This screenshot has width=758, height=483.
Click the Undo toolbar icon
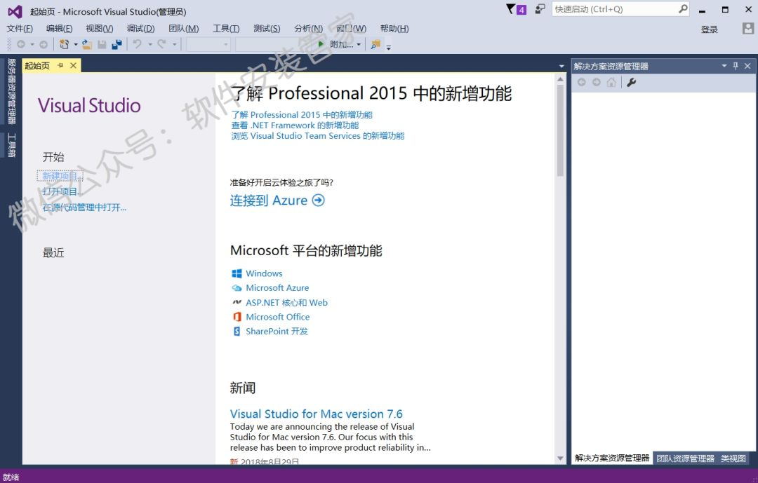pos(138,44)
